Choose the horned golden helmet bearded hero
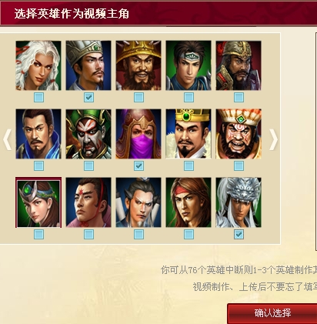Image resolution: width=317 pixels, height=324 pixels. coord(138,65)
